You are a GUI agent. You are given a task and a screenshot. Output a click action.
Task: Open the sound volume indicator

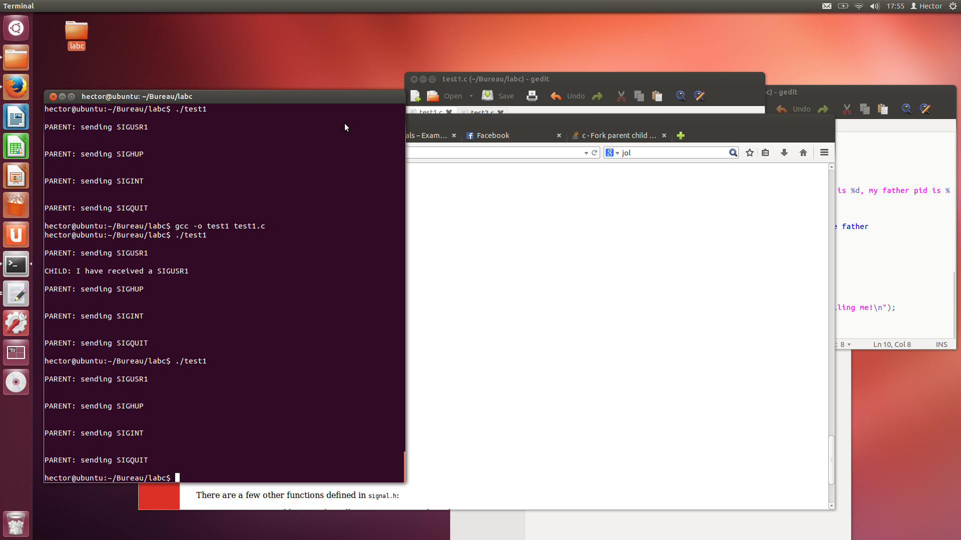(x=875, y=6)
